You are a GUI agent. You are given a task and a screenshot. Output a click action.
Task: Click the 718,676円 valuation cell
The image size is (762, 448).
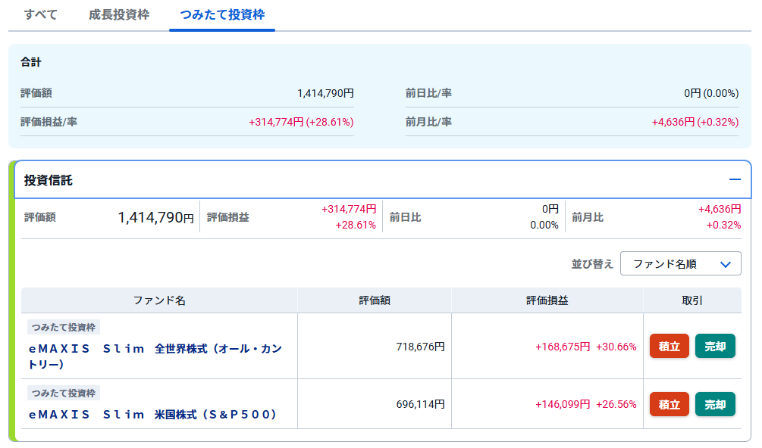click(x=420, y=347)
